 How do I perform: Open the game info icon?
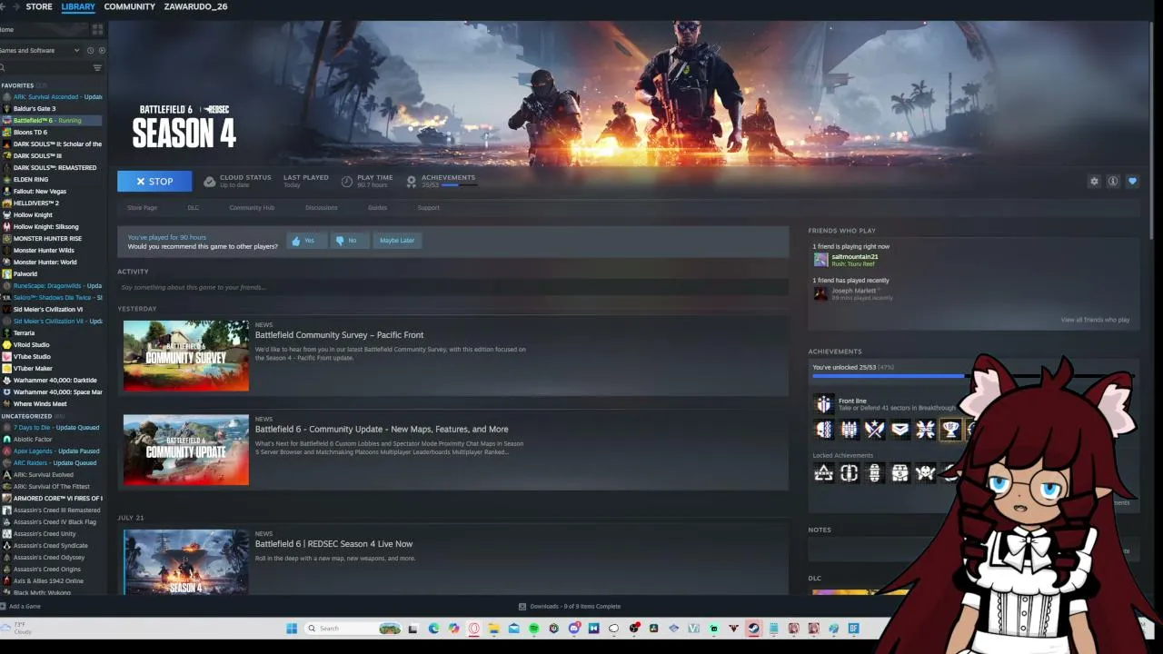(1113, 182)
